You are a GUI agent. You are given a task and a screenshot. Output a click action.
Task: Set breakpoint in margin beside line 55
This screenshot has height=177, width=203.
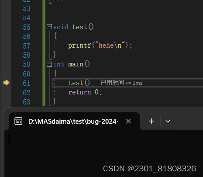point(6,27)
